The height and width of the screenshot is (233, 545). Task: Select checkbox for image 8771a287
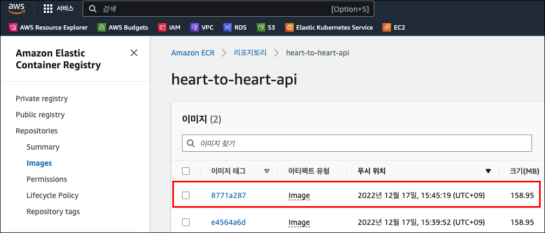pos(186,196)
